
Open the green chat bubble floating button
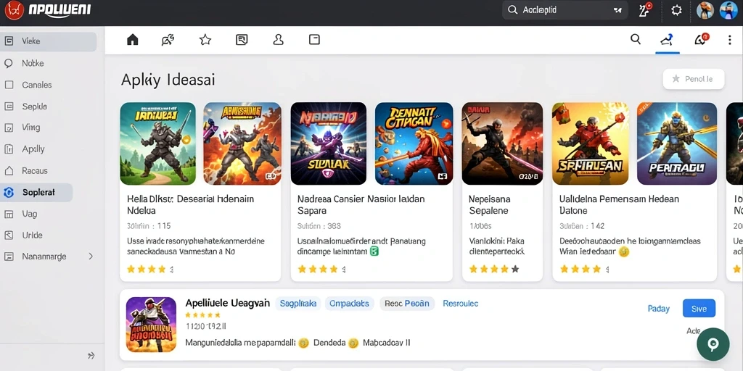coord(713,344)
